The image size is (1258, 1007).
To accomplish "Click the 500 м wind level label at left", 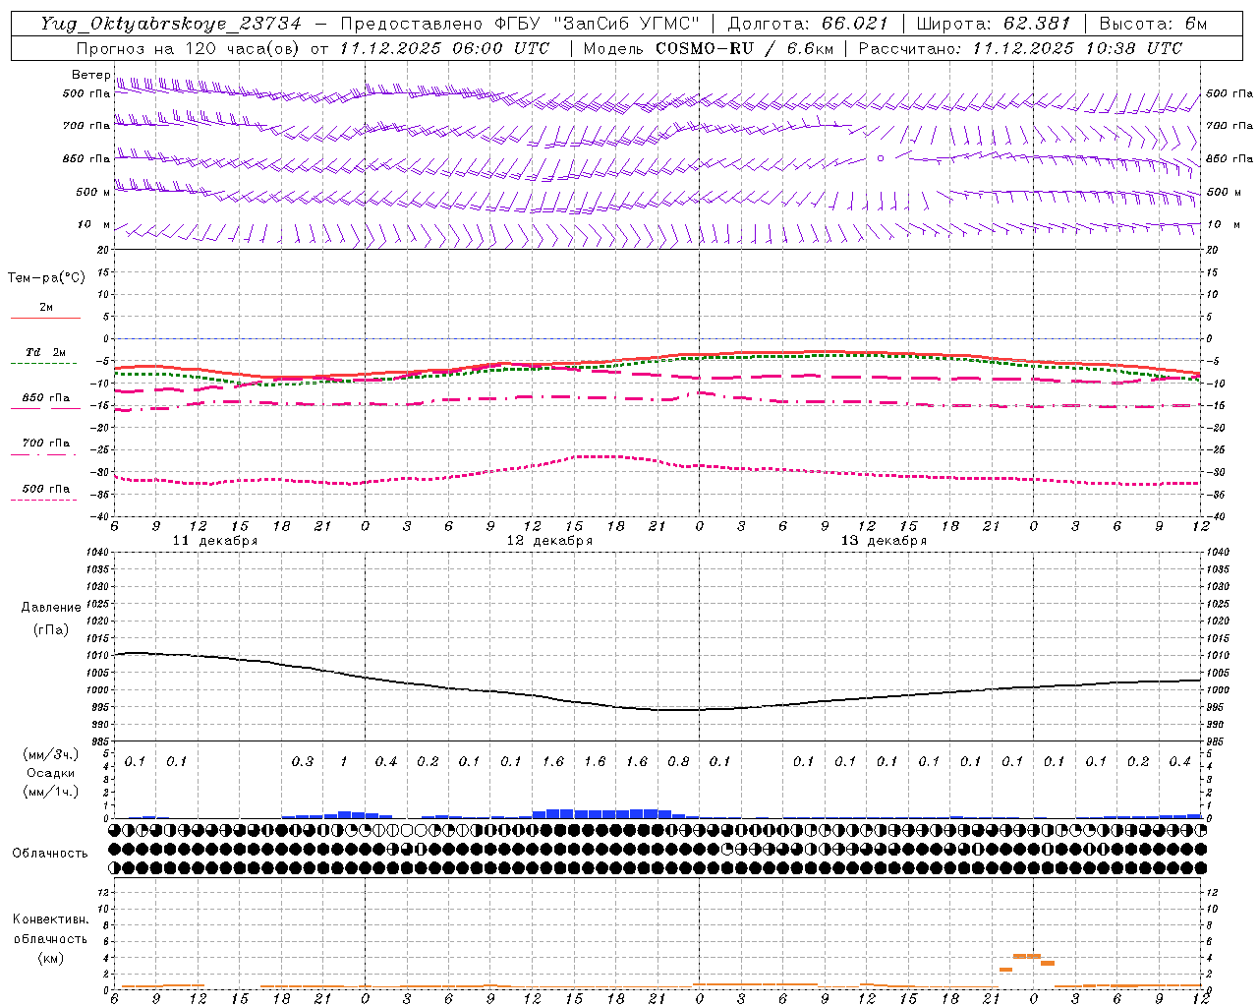I will click(x=94, y=193).
